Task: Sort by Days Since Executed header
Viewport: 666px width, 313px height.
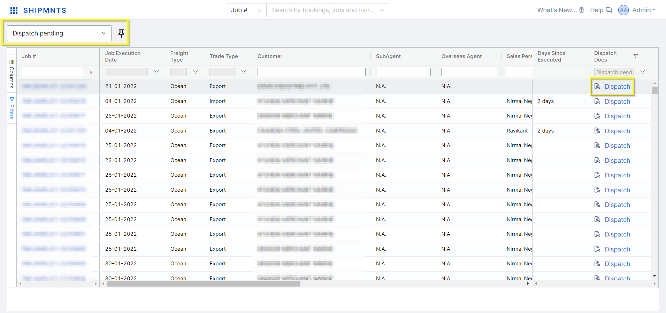Action: pyautogui.click(x=551, y=56)
